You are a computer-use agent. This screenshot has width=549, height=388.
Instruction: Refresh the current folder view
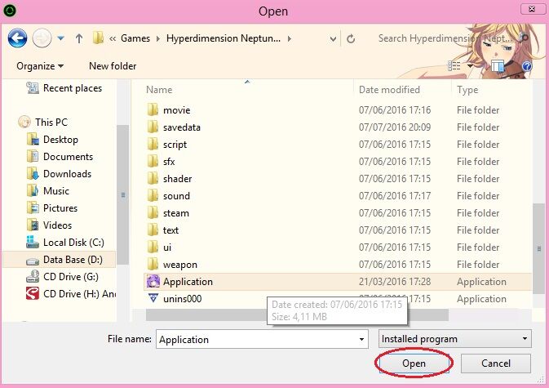pyautogui.click(x=351, y=38)
